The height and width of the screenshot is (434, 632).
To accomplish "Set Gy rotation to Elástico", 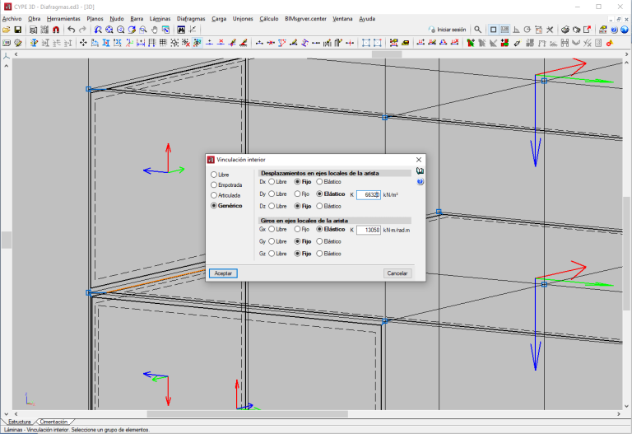I will tap(320, 242).
